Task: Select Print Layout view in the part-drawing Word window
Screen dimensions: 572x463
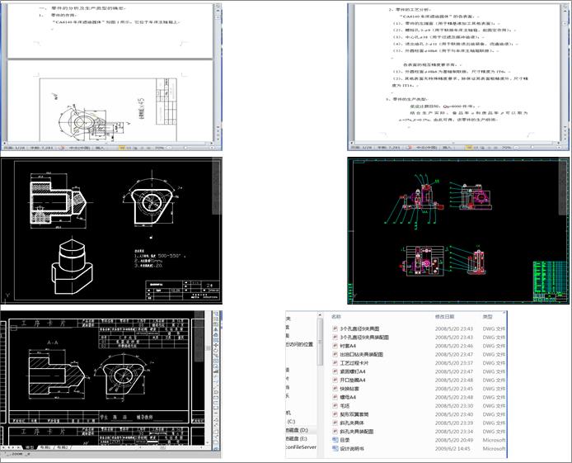Action: tap(122, 148)
